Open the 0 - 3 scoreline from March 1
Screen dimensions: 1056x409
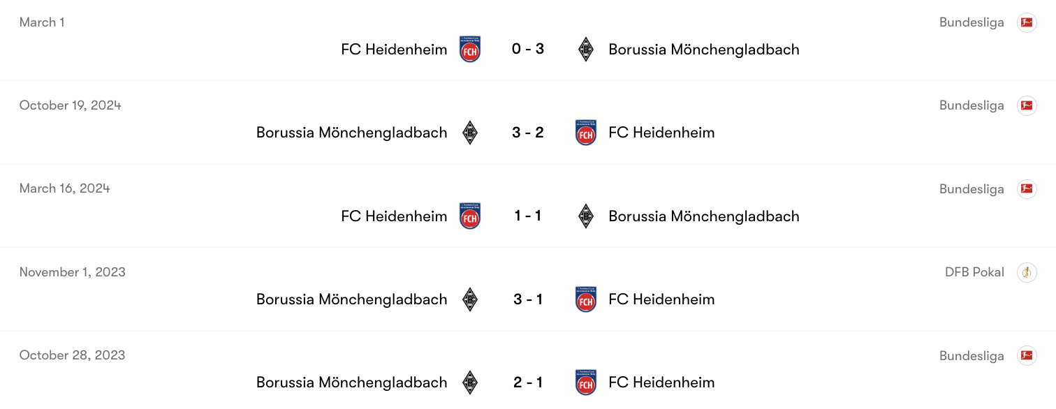point(527,49)
